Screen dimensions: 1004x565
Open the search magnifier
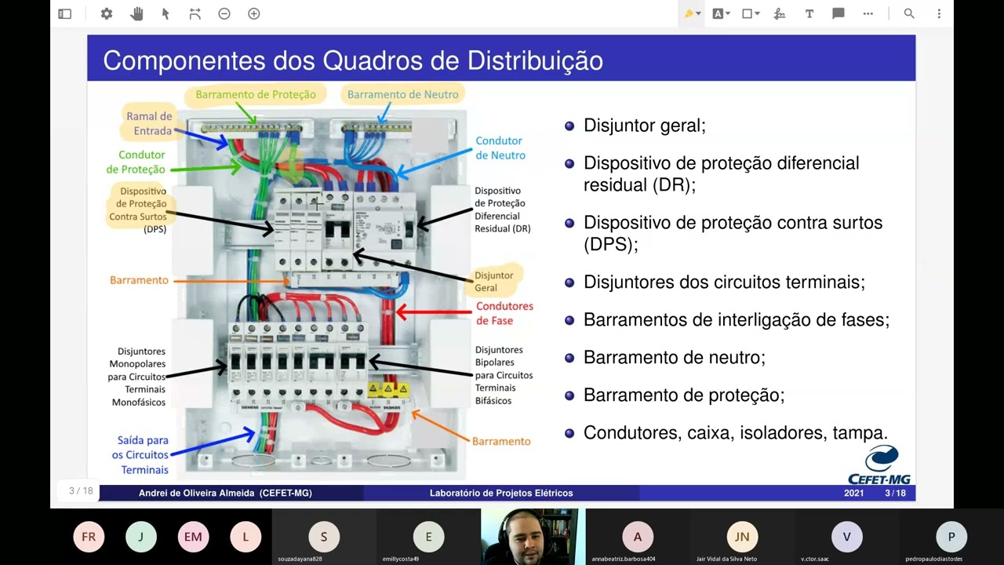click(909, 13)
